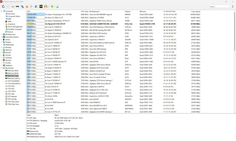The image size is (236, 141).
Task: Select Summary in the Computer tree
Action: point(11,14)
